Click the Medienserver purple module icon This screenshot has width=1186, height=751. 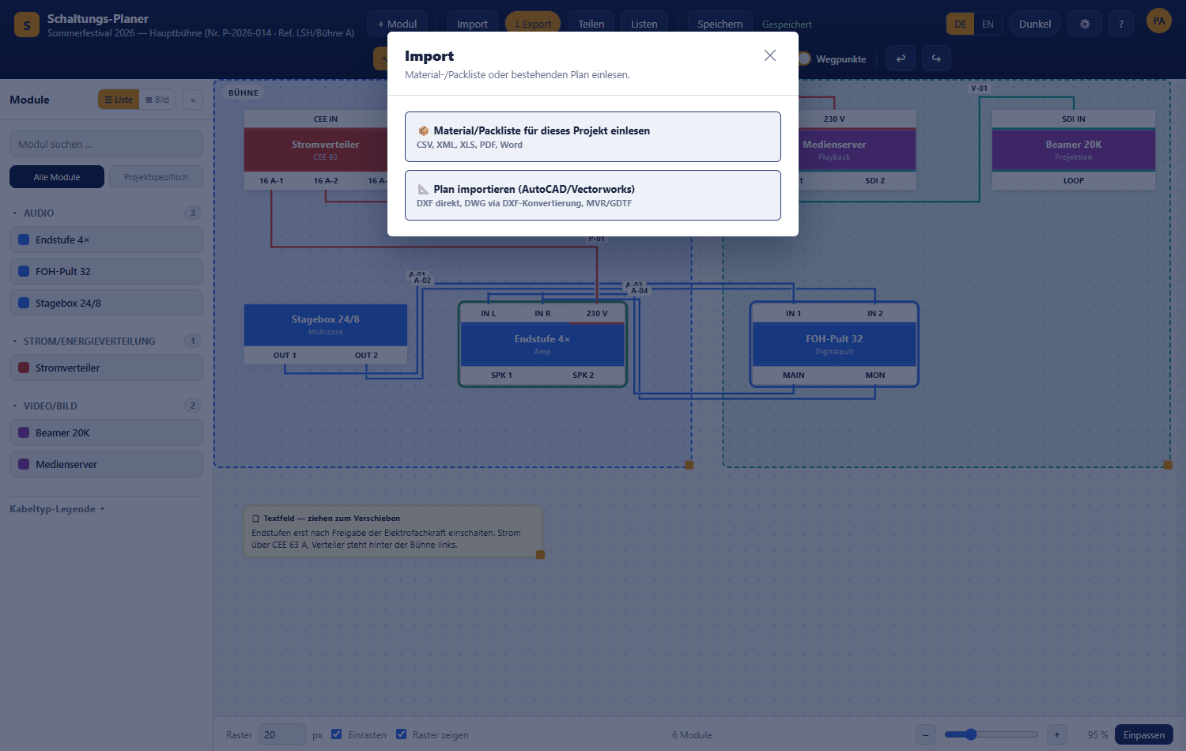point(24,464)
